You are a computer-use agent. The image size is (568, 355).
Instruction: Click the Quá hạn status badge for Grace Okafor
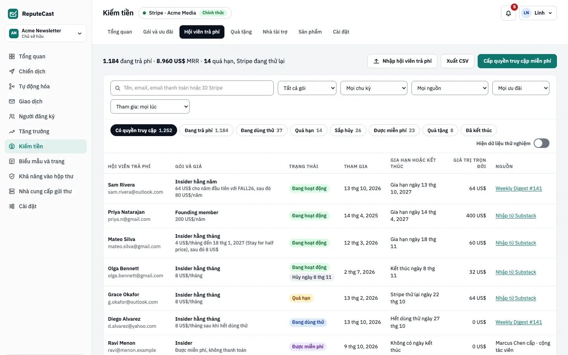301,298
